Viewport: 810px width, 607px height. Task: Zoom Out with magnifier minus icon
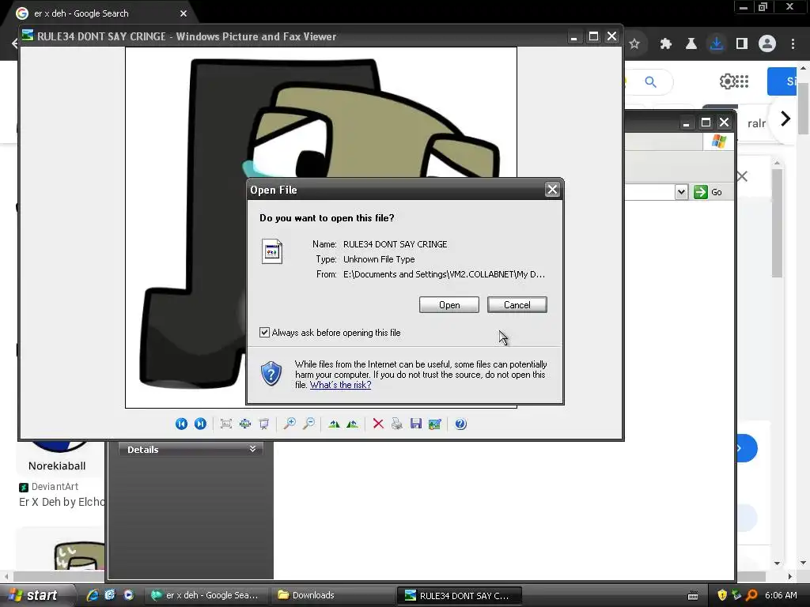[x=308, y=424]
